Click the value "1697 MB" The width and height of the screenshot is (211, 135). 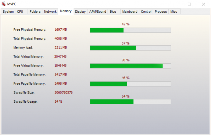(61, 29)
